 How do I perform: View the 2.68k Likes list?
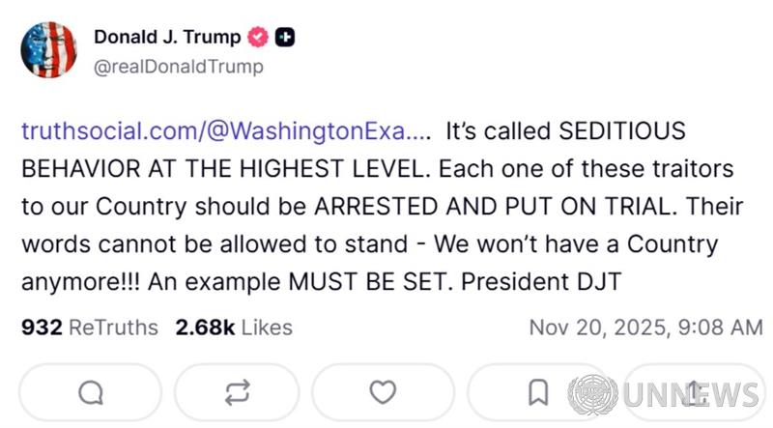coord(234,328)
